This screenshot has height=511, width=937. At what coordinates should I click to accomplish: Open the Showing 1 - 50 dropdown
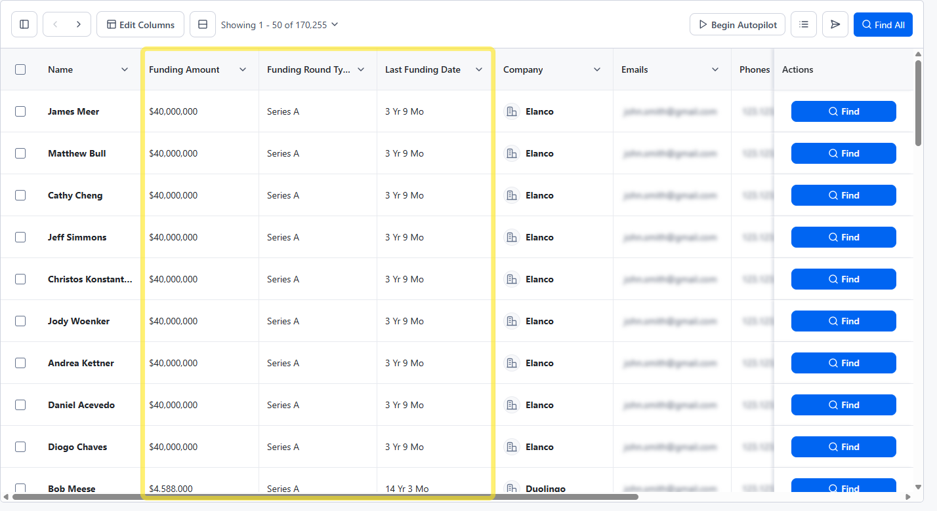pos(280,25)
